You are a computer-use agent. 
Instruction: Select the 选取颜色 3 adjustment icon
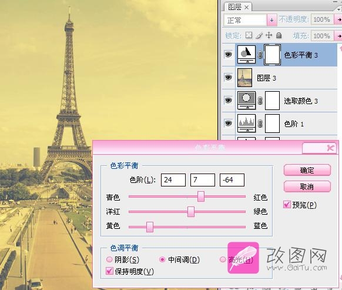tap(246, 101)
